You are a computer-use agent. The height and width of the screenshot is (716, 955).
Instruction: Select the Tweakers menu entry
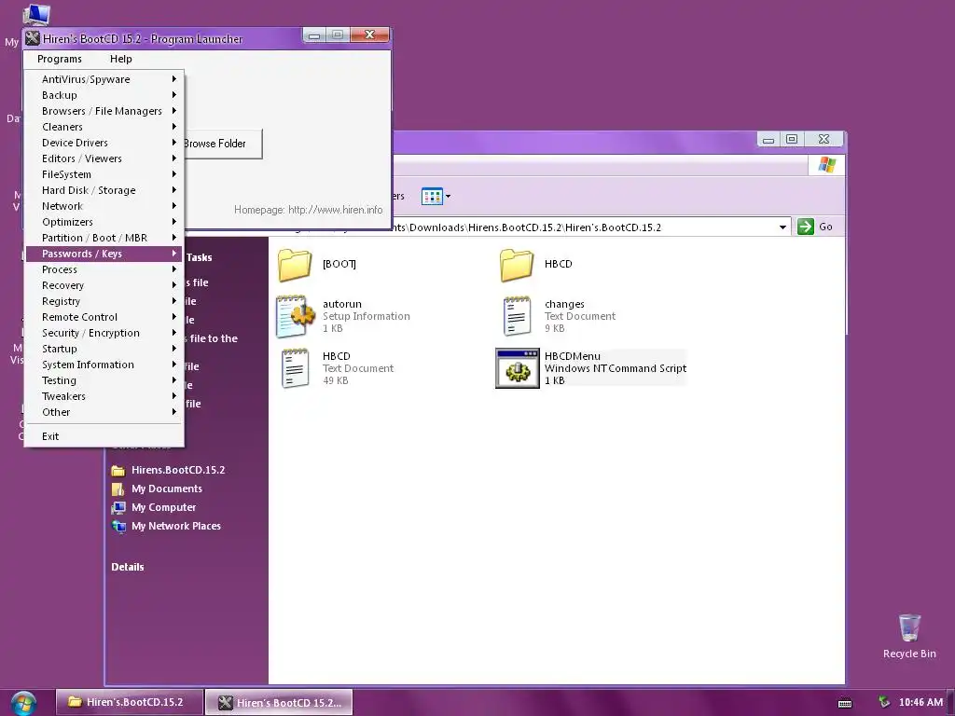coord(104,396)
